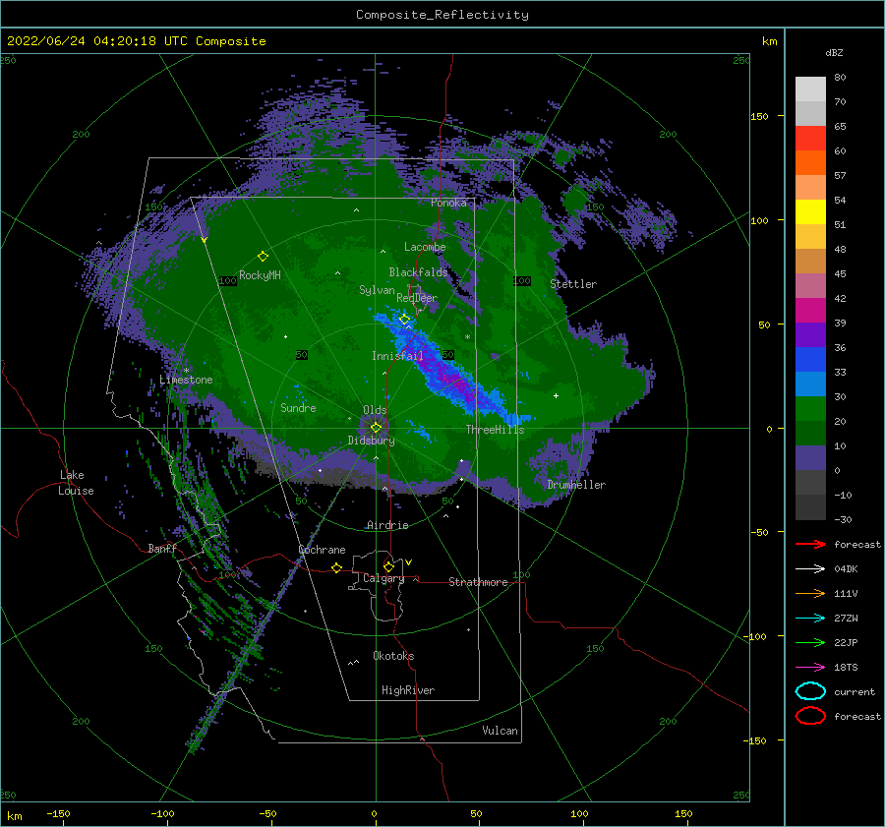This screenshot has width=885, height=827.
Task: Click the white 04DK arrow legend icon
Action: point(810,568)
